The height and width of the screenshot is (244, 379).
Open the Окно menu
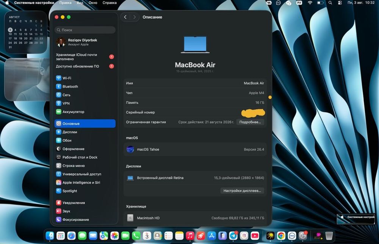93,3
